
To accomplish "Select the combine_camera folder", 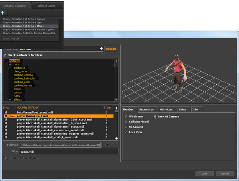I will pyautogui.click(x=23, y=75).
